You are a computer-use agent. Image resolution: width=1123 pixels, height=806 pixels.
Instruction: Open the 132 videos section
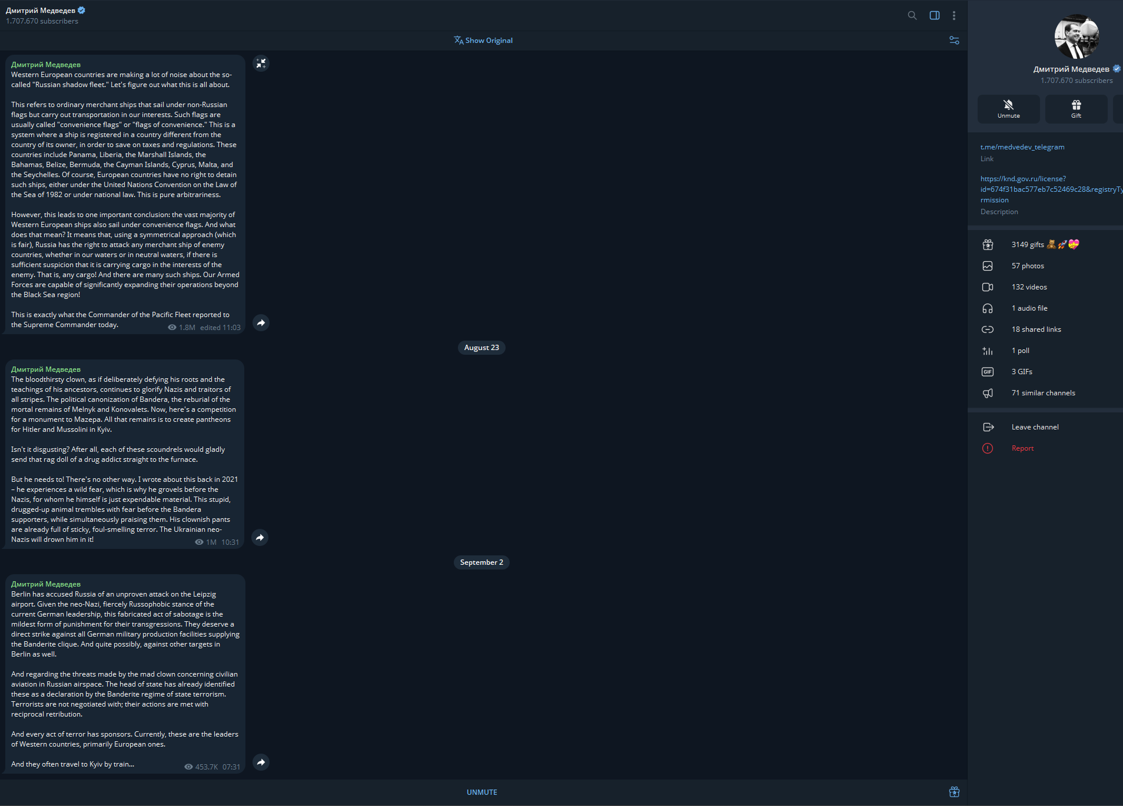1045,287
